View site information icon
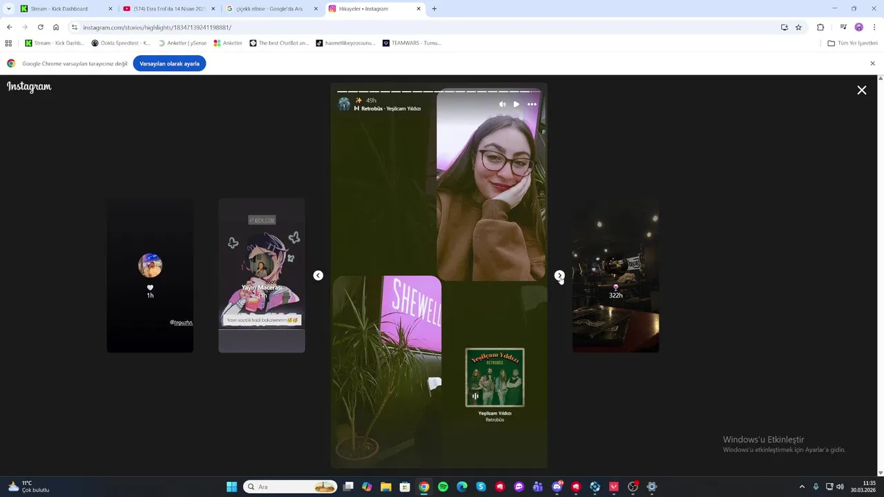The width and height of the screenshot is (884, 497). pyautogui.click(x=75, y=28)
